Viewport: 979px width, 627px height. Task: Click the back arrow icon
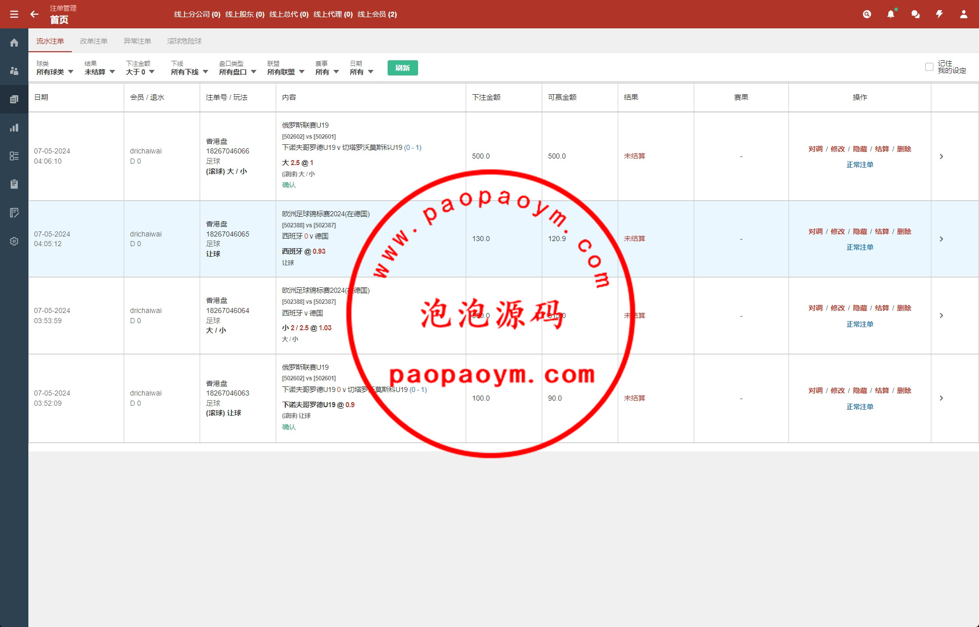[x=34, y=14]
